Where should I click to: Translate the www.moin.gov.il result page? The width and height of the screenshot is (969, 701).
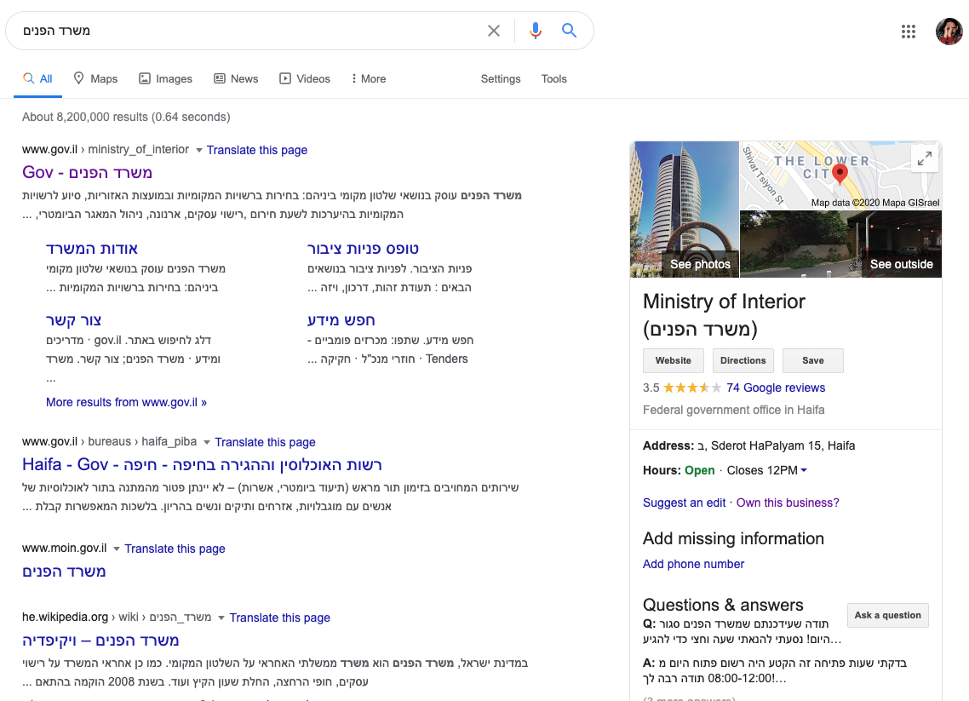(175, 549)
